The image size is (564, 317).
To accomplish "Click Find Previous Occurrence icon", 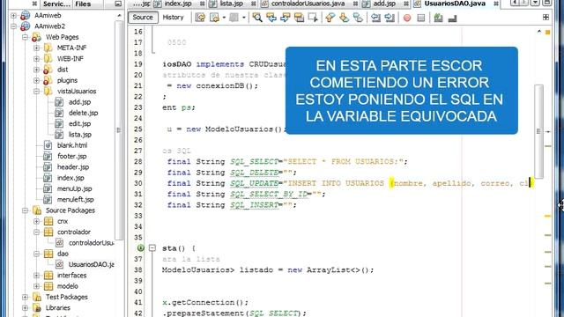I will click(271, 18).
